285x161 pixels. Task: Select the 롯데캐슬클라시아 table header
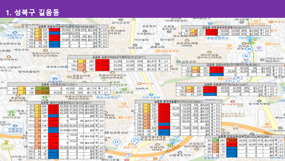(x=178, y=102)
